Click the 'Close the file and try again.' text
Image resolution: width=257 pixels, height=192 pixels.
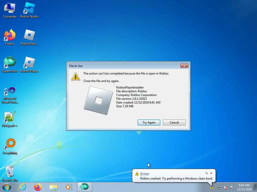click(x=101, y=81)
